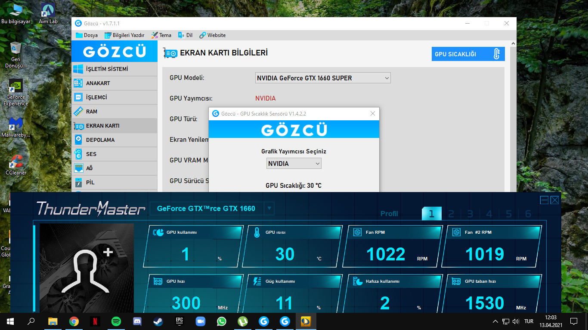This screenshot has height=330, width=588.
Task: Select İŞLETİM SİSTEMİ in the Gözcü sidebar
Action: [115, 69]
